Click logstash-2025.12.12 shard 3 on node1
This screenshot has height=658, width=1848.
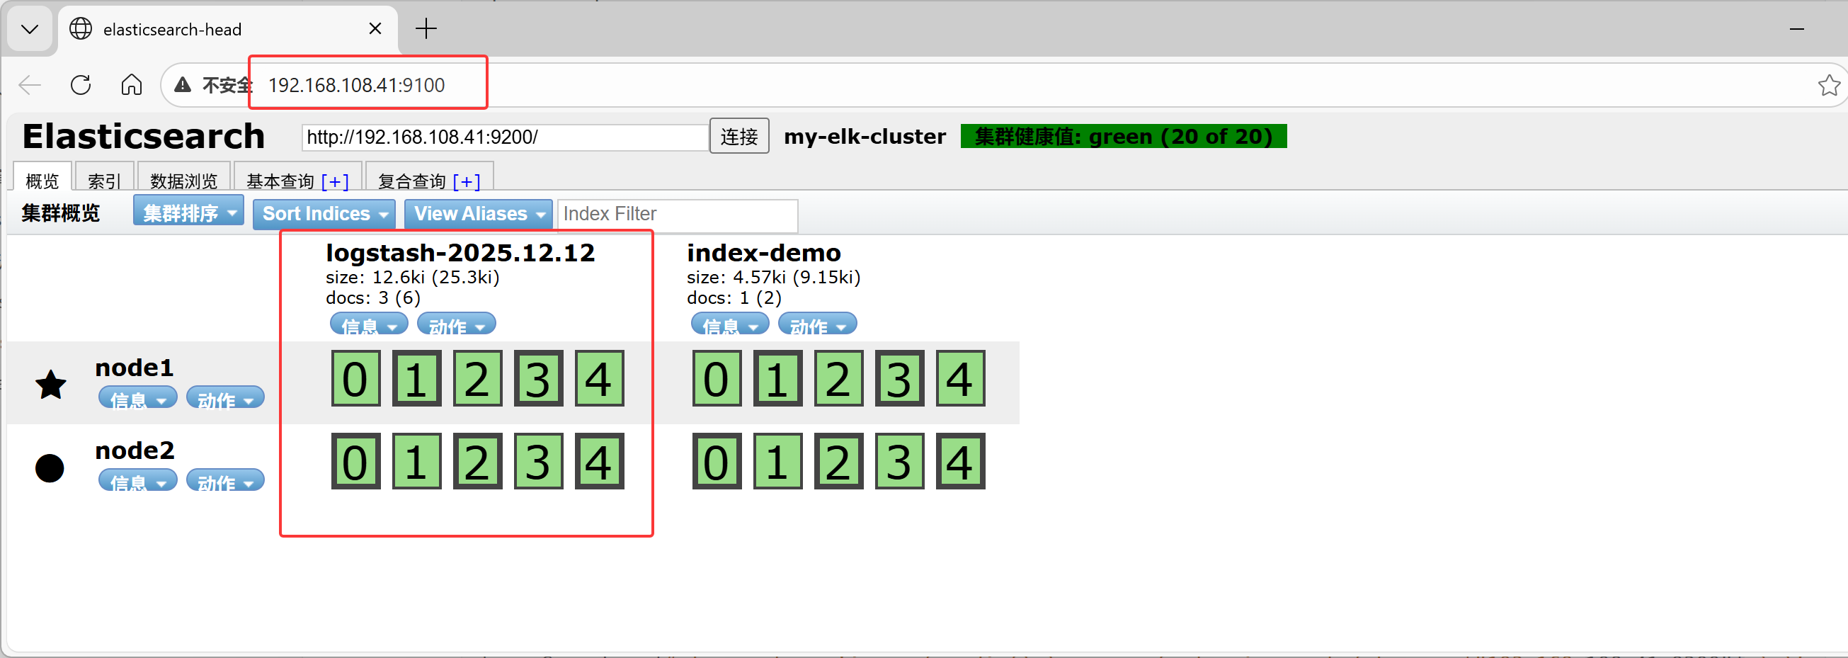539,379
